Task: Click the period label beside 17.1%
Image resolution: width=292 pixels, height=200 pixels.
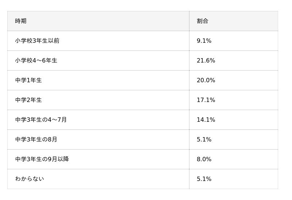Action: point(28,100)
